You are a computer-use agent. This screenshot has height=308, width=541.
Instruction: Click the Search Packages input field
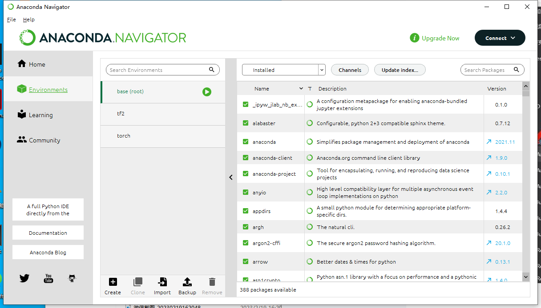pos(493,70)
